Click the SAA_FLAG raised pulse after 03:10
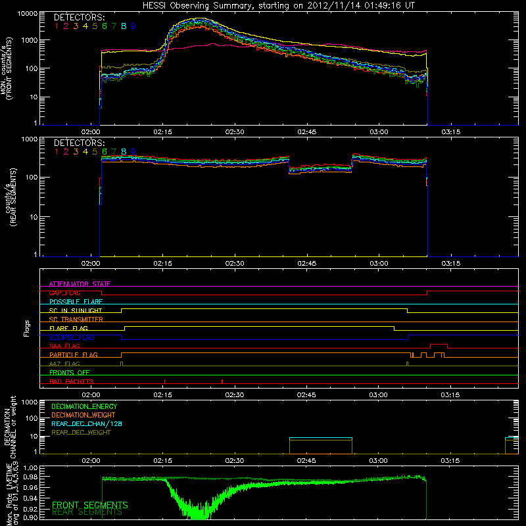 [x=439, y=345]
